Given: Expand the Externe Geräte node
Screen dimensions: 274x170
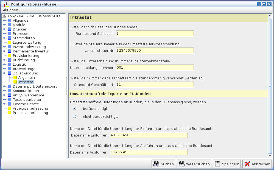Looking at the screenshot, I should point(4,104).
